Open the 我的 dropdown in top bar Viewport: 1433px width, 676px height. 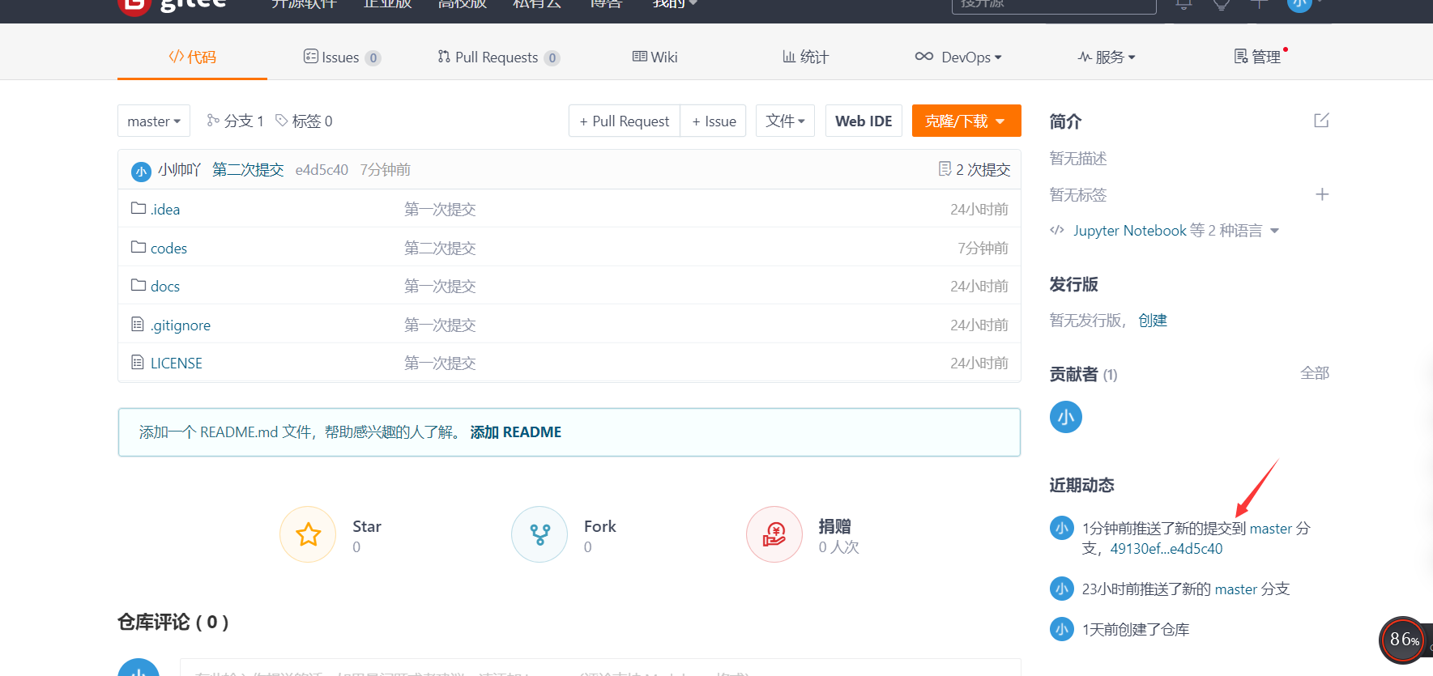pos(675,4)
